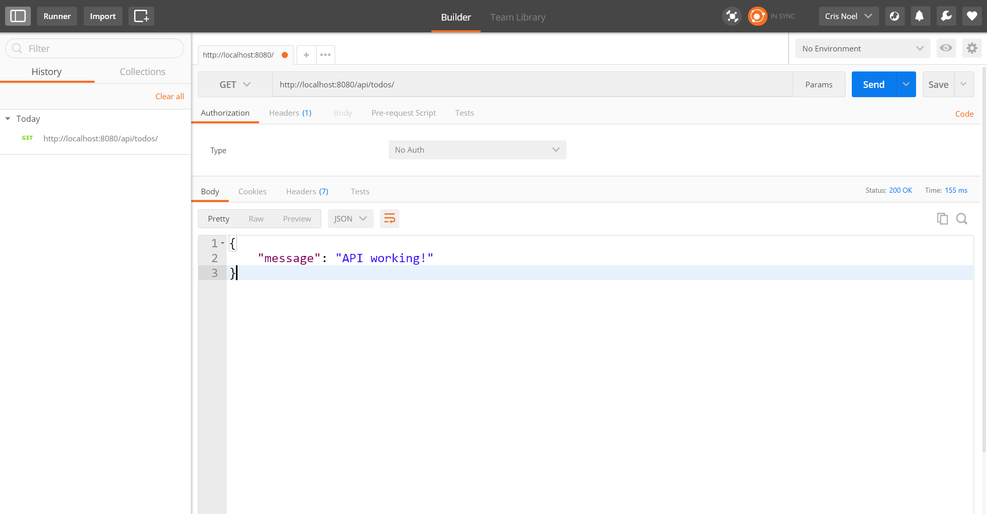
Task: Click the orange sync status icon
Action: (x=757, y=16)
